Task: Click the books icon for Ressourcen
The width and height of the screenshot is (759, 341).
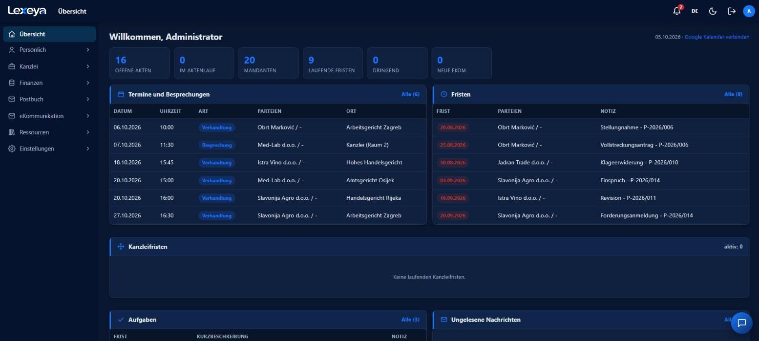Action: click(12, 132)
